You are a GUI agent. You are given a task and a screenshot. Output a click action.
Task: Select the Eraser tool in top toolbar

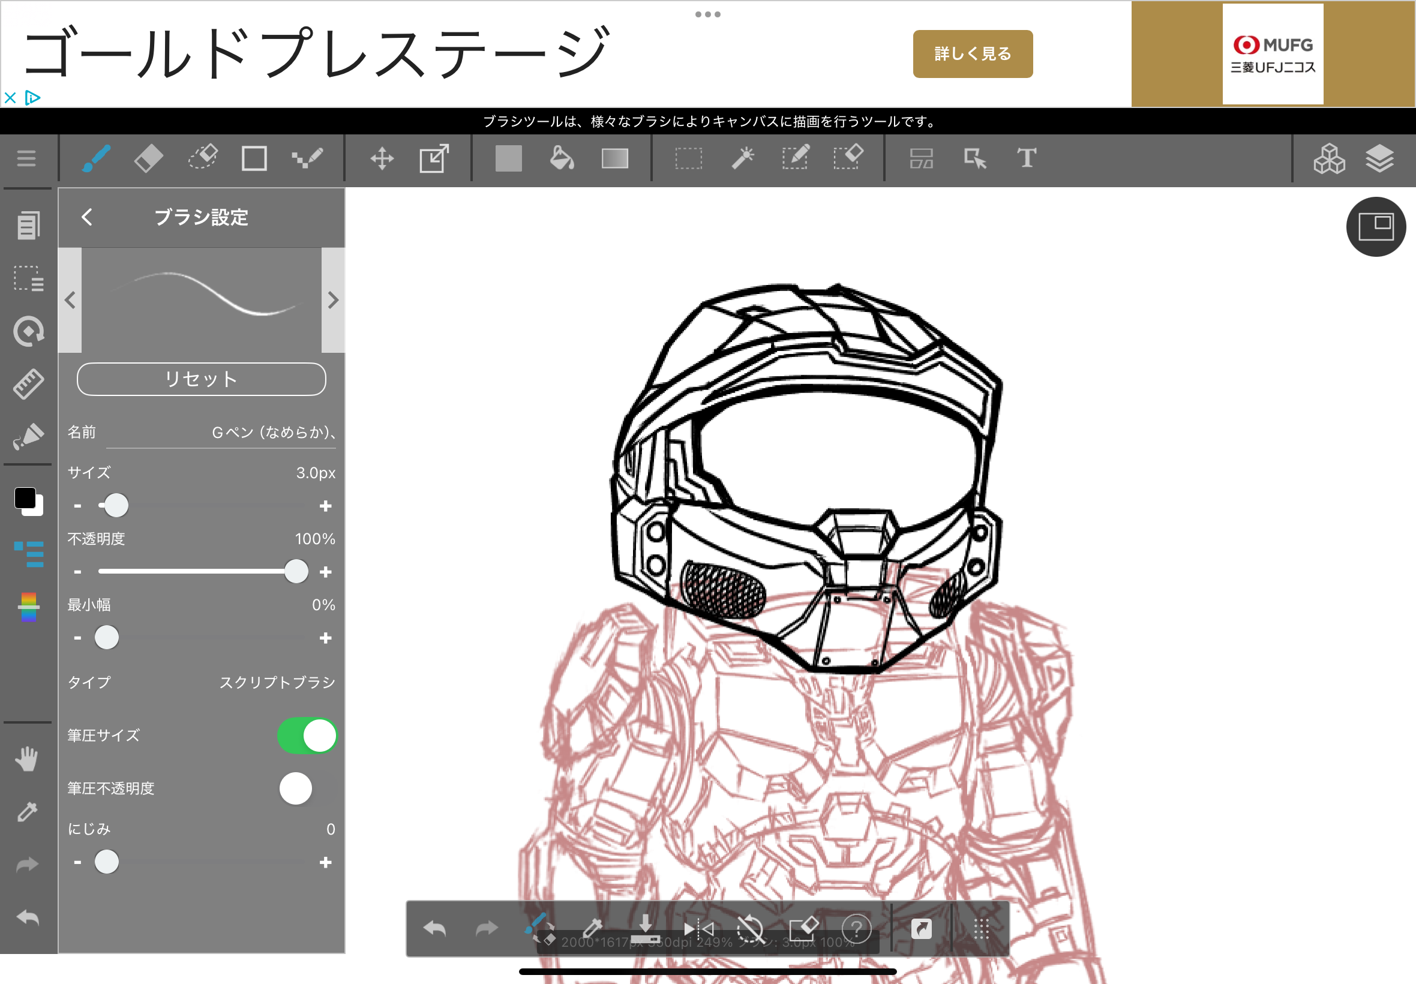(148, 158)
